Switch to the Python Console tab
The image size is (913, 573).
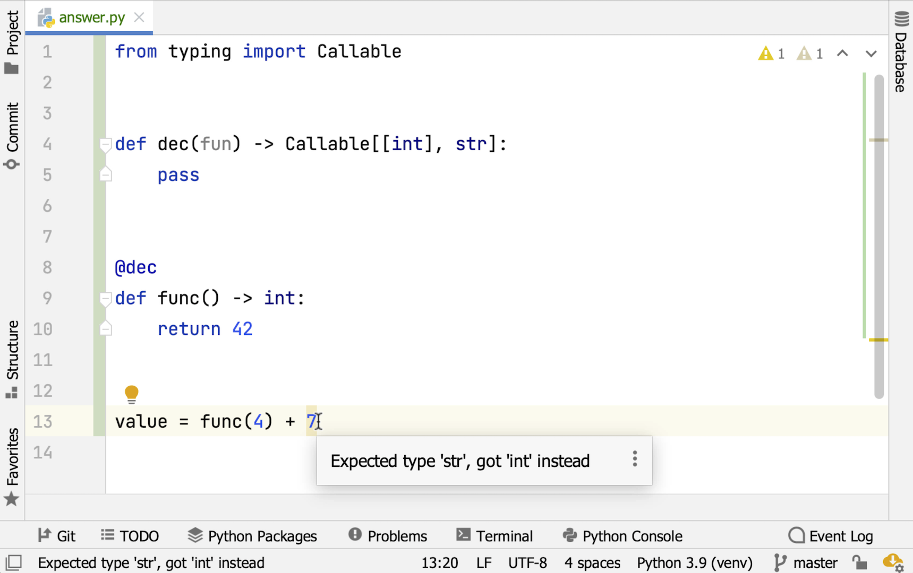click(622, 536)
